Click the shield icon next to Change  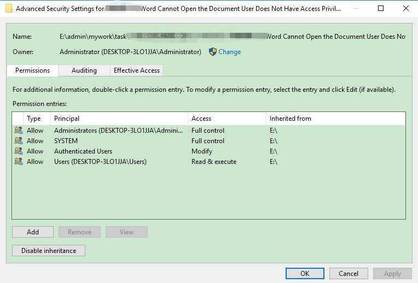(x=213, y=52)
